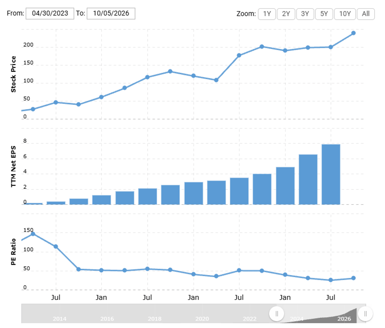Set zoom to 10Y

345,14
